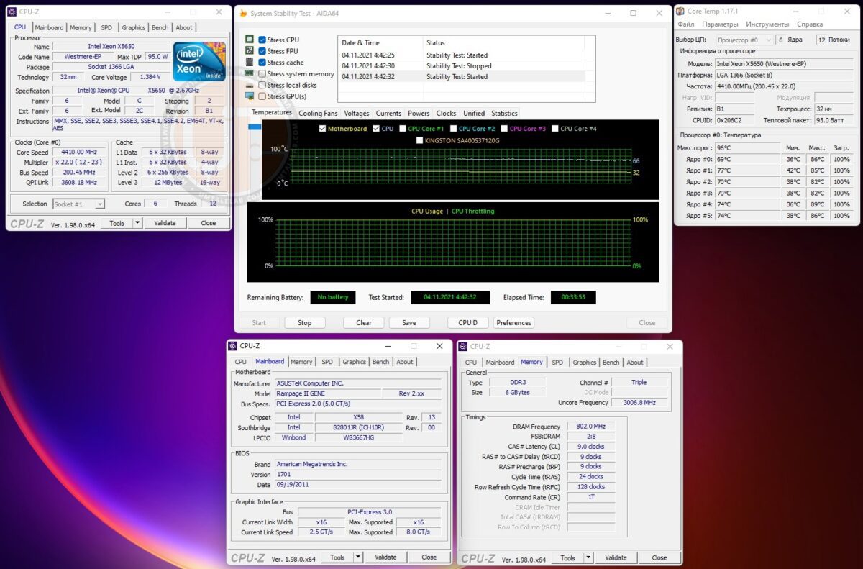Click the RAM module icon beside Stress system memory

point(250,73)
